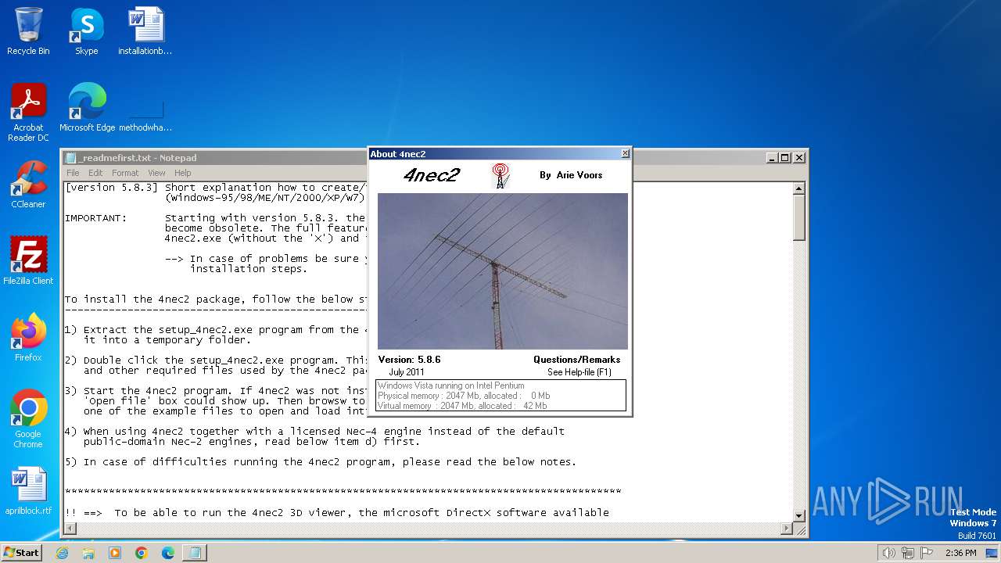This screenshot has width=1001, height=563.
Task: Close the _readmefirst.txt Notepad window
Action: pyautogui.click(x=799, y=157)
